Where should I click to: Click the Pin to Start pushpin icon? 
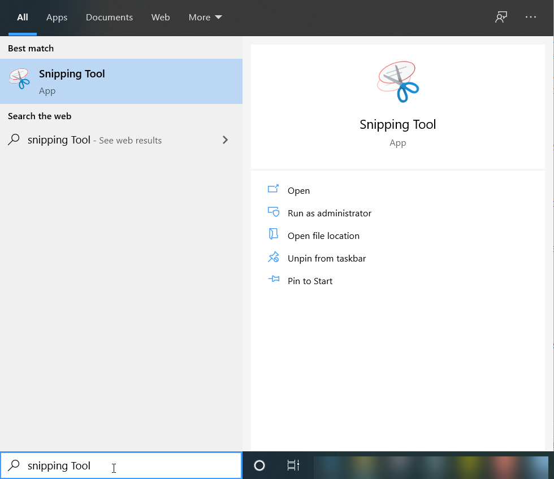point(274,280)
